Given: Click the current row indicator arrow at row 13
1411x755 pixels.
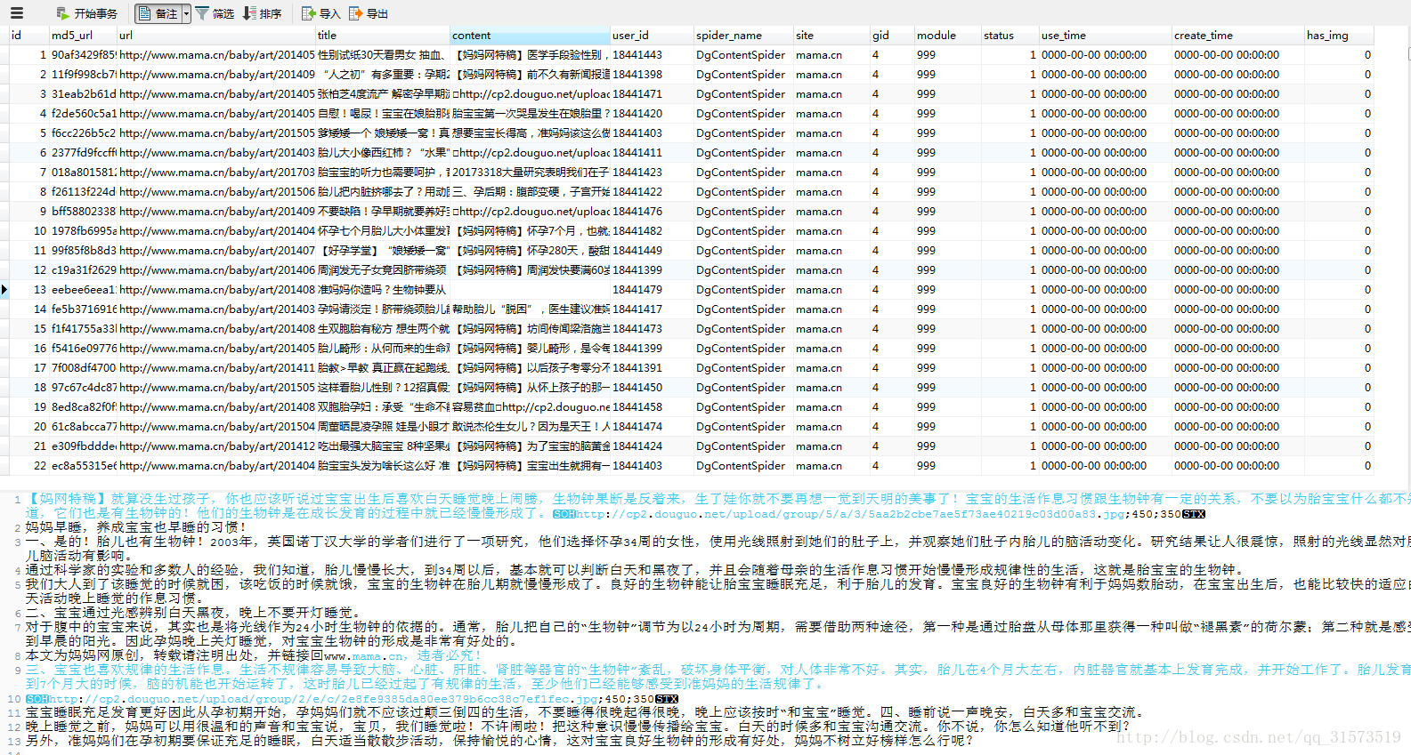Looking at the screenshot, I should tap(4, 290).
